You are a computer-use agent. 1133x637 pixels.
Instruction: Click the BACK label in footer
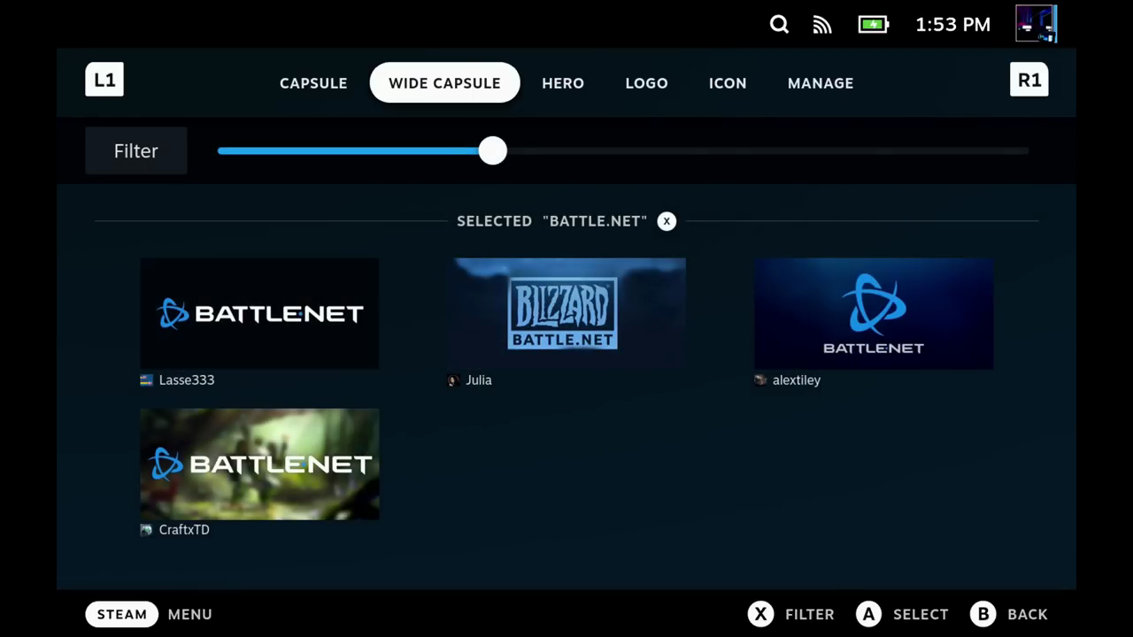coord(1028,614)
